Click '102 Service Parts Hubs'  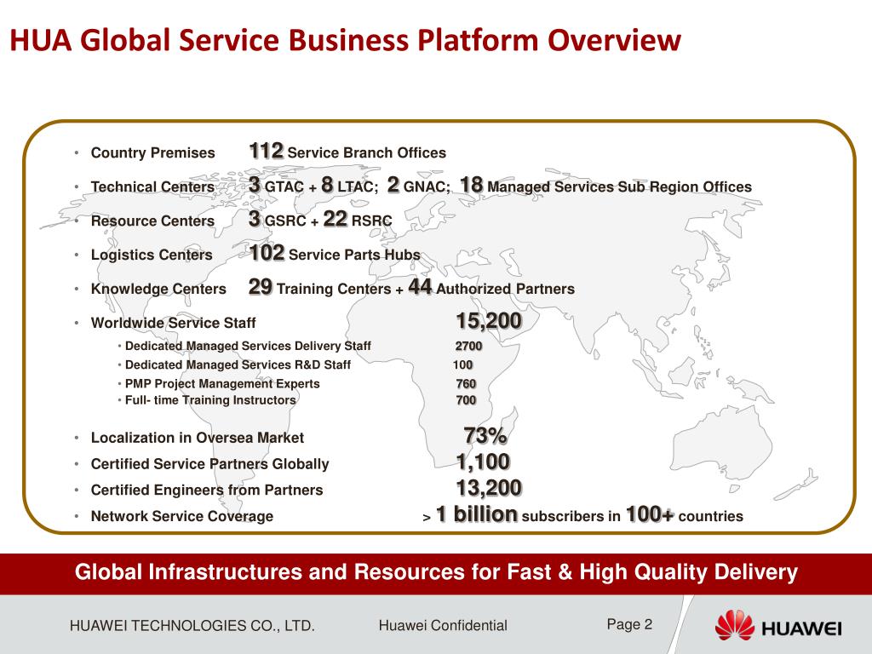pos(335,253)
